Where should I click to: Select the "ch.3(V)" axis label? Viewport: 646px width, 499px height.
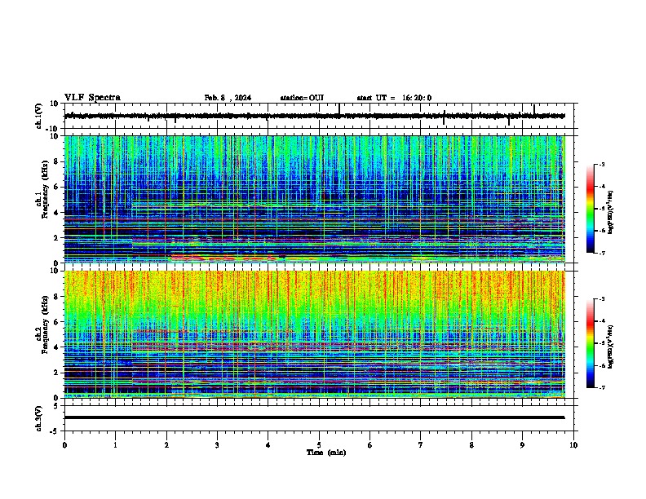(x=39, y=418)
